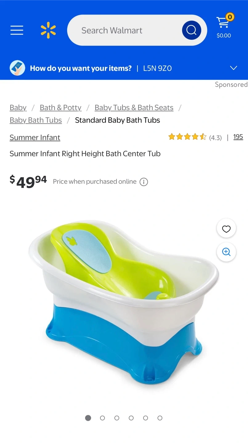View the 195 reviews link
The width and height of the screenshot is (248, 443).
(238, 137)
